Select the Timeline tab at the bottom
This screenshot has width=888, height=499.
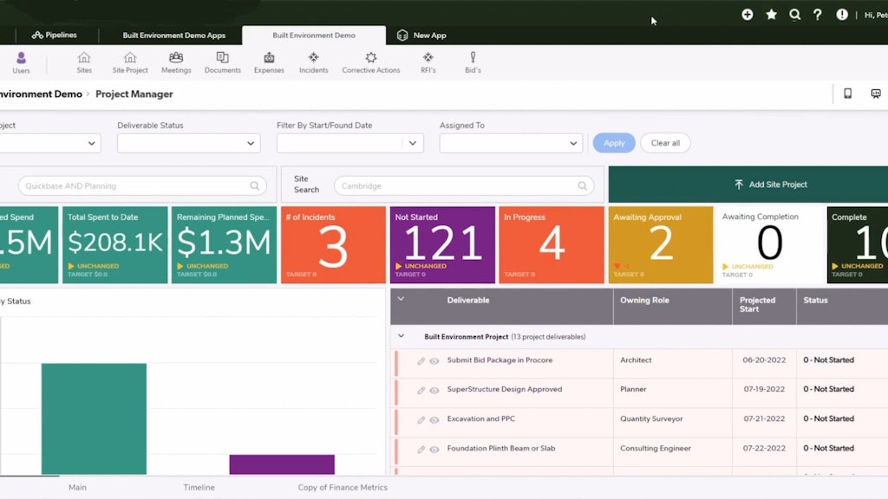(x=199, y=488)
